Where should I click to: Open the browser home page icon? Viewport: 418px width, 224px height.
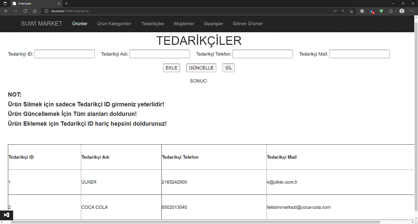(35, 11)
